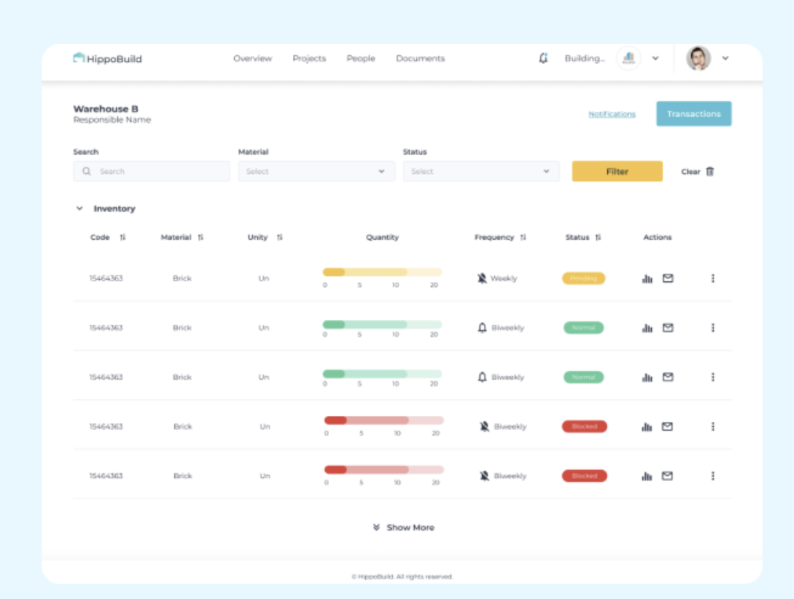Open the Documents page

[x=420, y=58]
